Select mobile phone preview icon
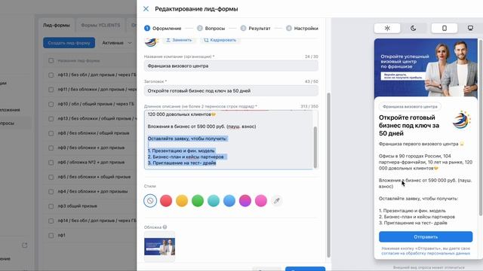 445,29
